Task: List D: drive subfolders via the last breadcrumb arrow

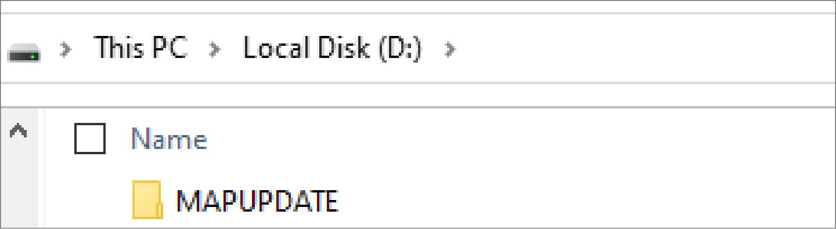Action: tap(450, 49)
